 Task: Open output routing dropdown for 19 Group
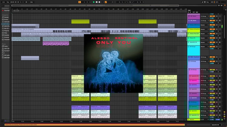tap(205, 47)
